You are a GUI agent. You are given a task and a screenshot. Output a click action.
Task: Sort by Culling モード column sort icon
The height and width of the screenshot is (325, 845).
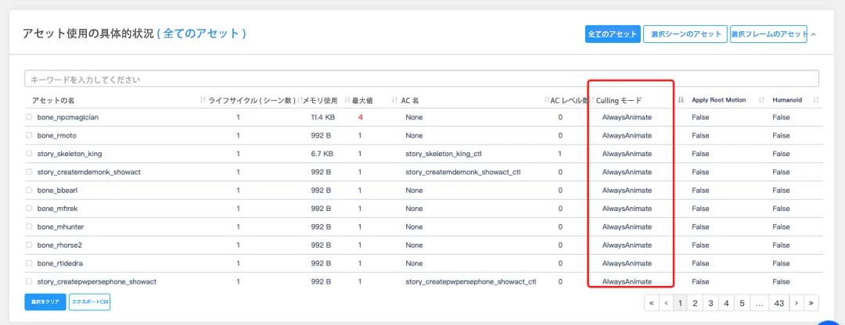681,100
